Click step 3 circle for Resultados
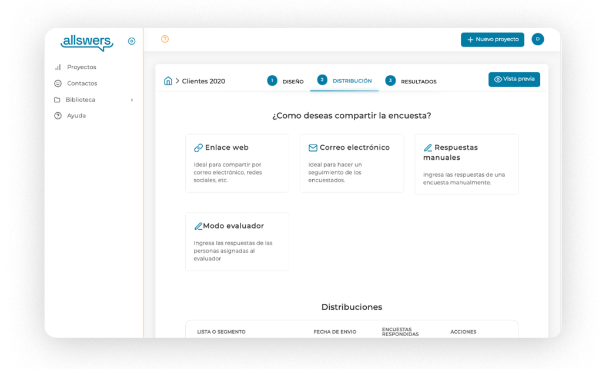Image resolution: width=602 pixels, height=369 pixels. pyautogui.click(x=390, y=80)
